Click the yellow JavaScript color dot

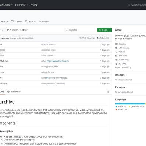(x=129, y=107)
